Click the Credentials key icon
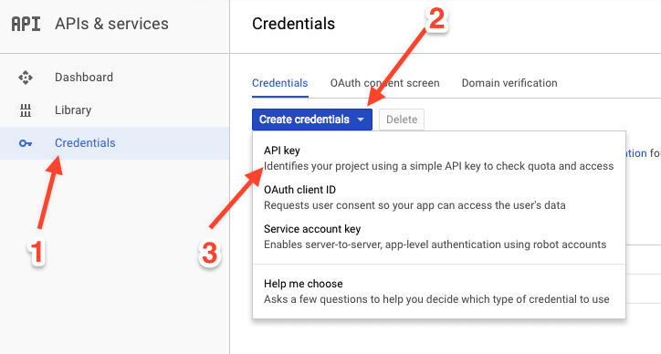Image resolution: width=661 pixels, height=354 pixels. (x=26, y=143)
